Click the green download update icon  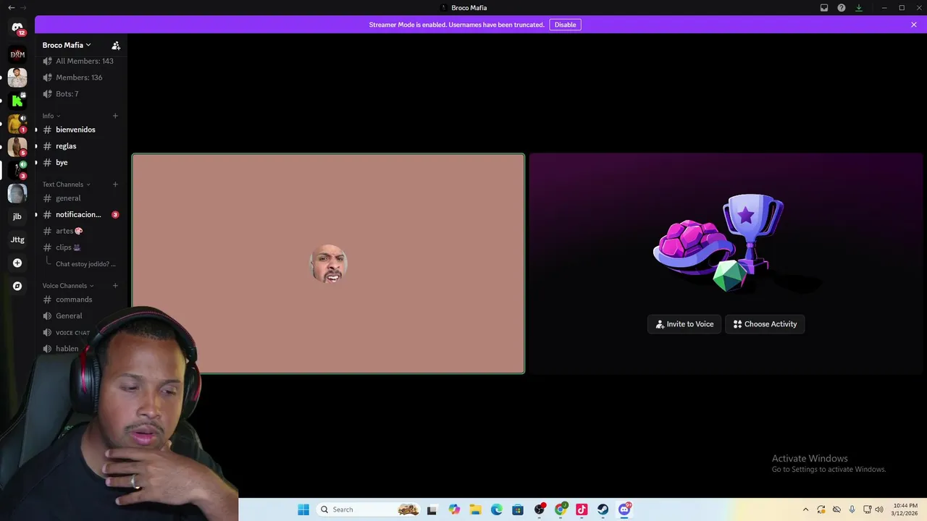point(859,8)
